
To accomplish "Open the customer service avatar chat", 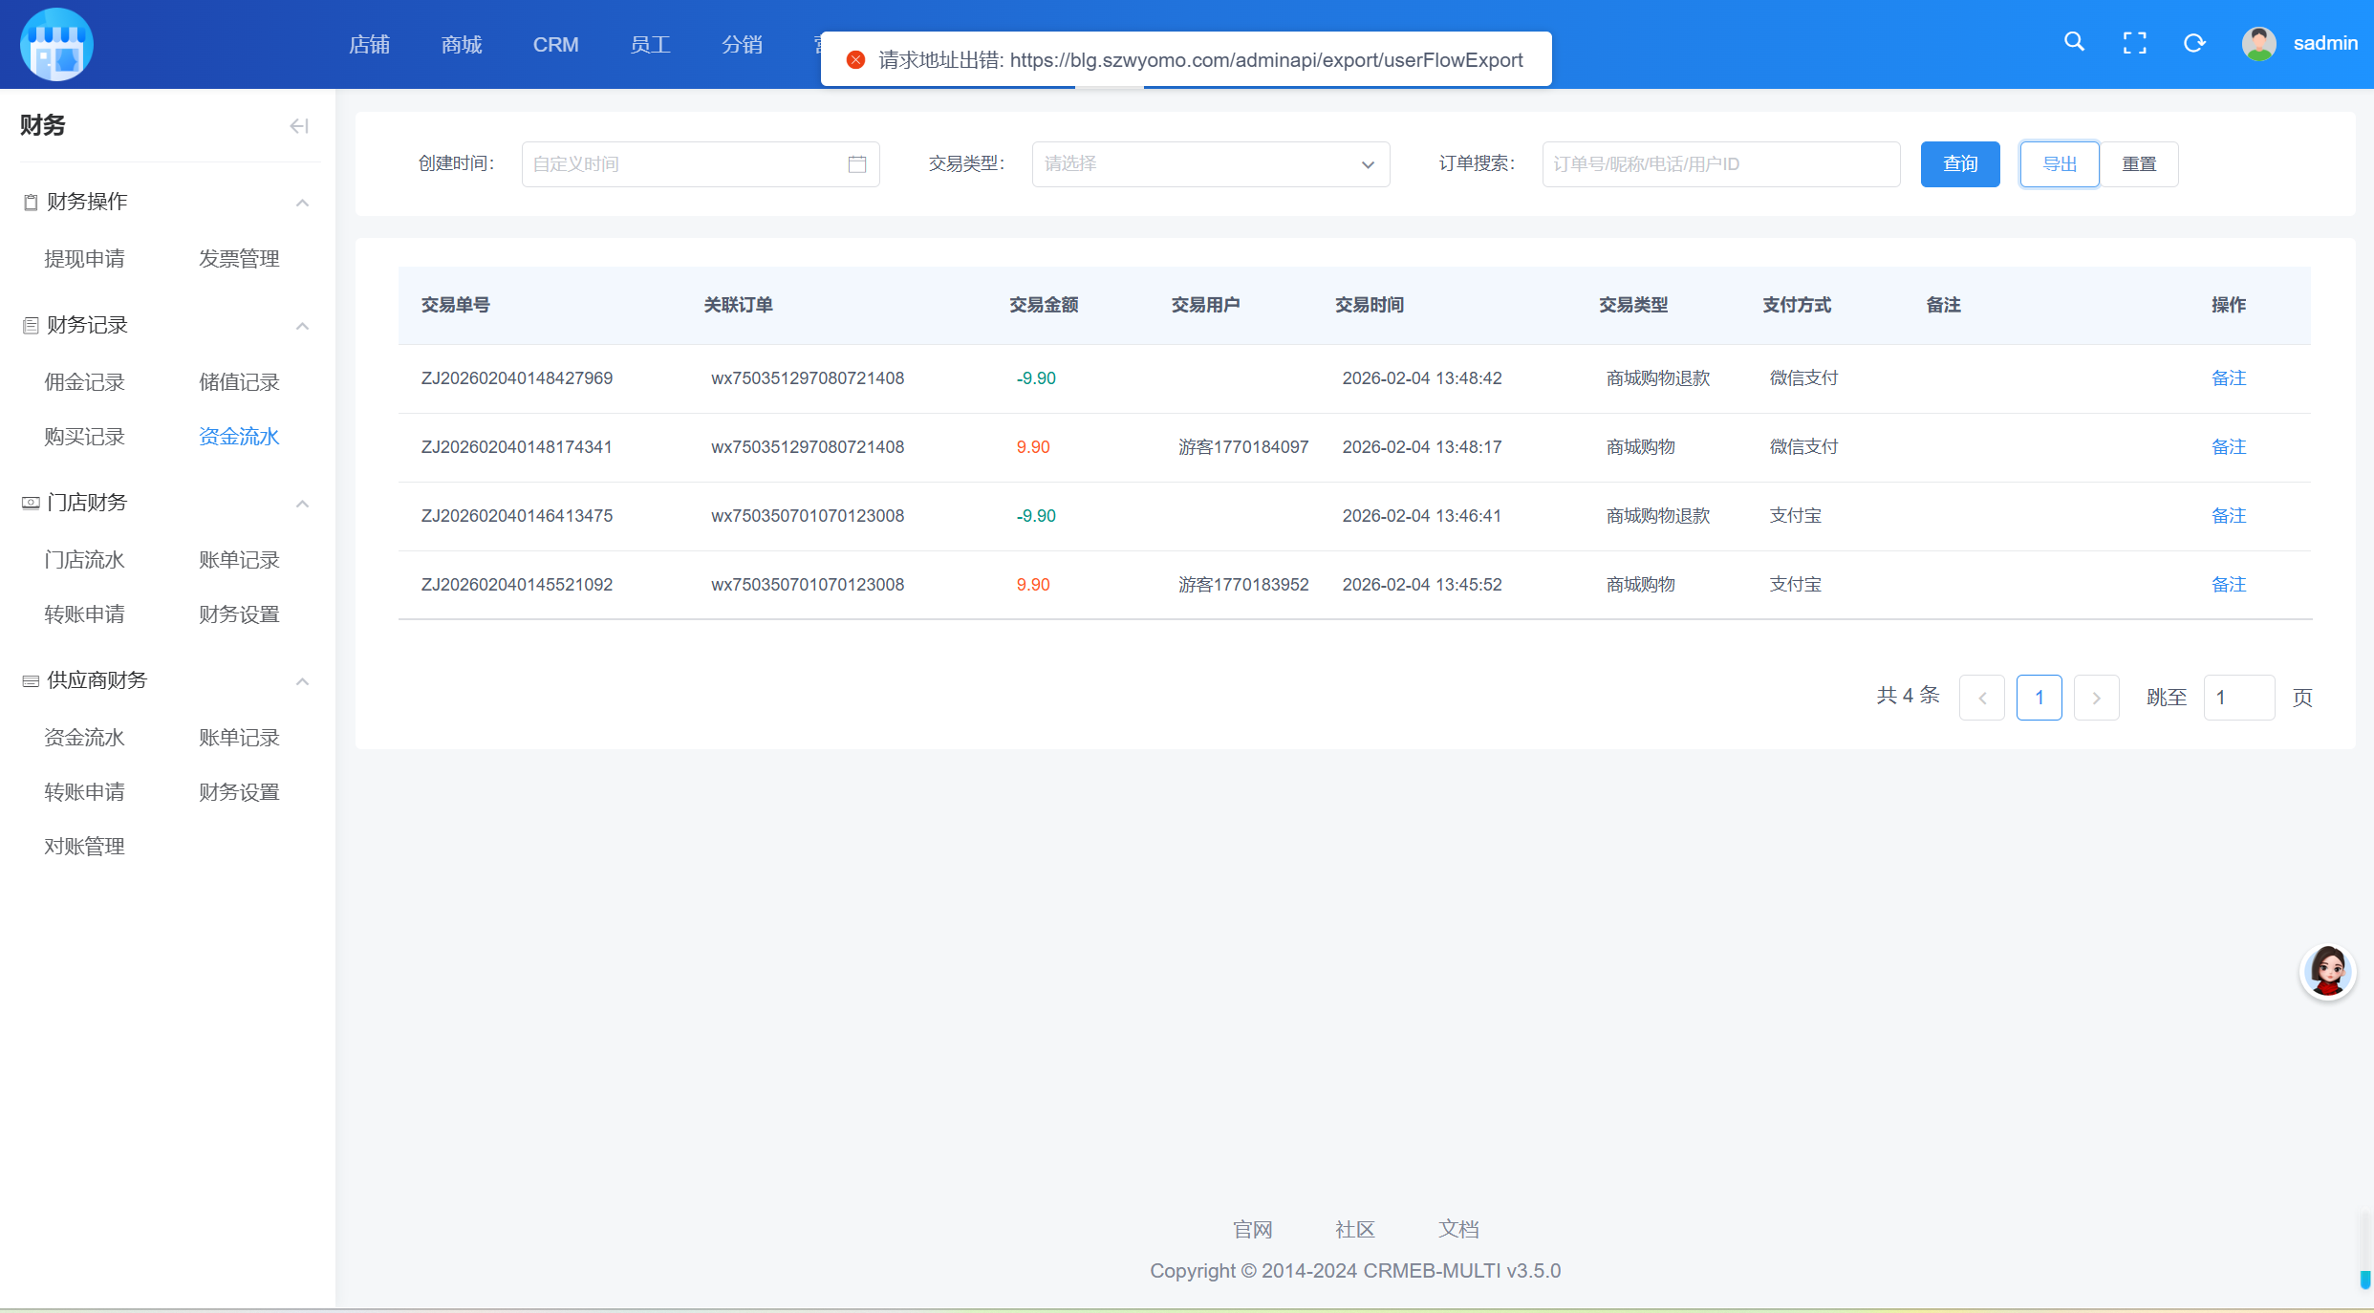I will point(2327,972).
